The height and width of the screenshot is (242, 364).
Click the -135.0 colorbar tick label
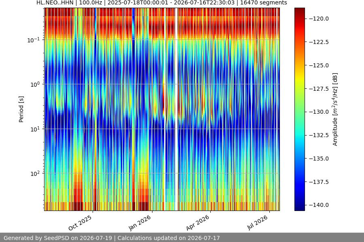(x=319, y=159)
